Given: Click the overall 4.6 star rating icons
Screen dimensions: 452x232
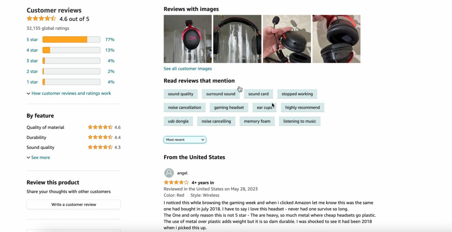Looking at the screenshot, I should point(41,19).
